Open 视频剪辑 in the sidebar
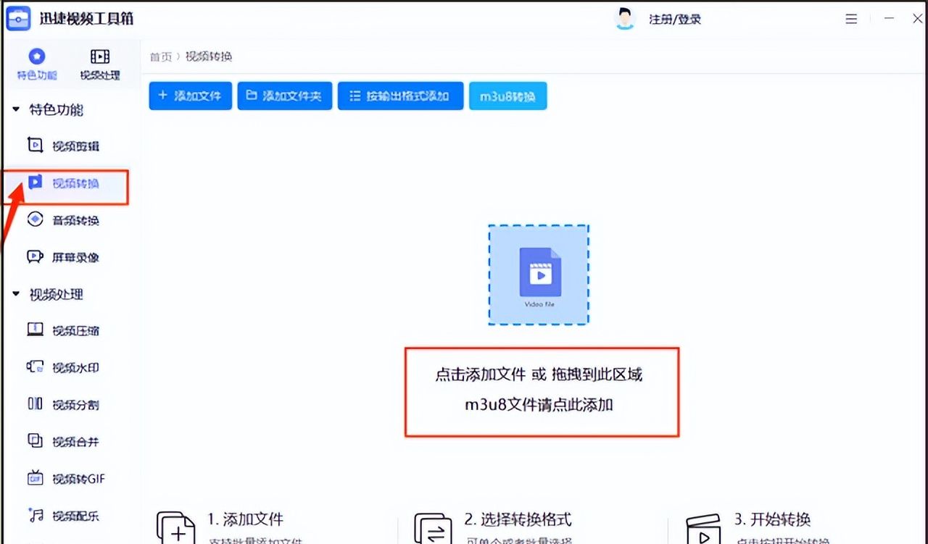The height and width of the screenshot is (544, 928). pyautogui.click(x=64, y=146)
